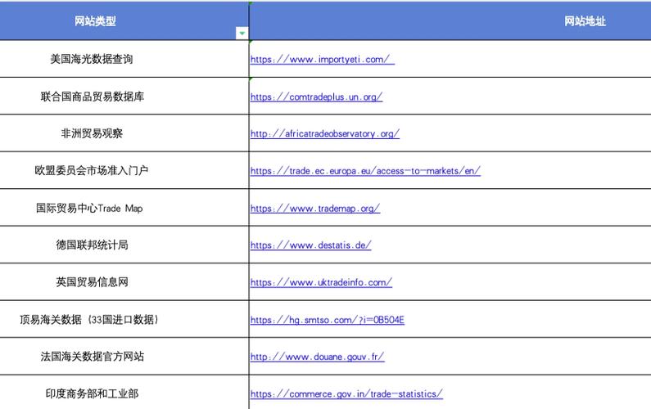
Task: Open the commerce.gov.in trade-statistics link
Action: coord(346,393)
